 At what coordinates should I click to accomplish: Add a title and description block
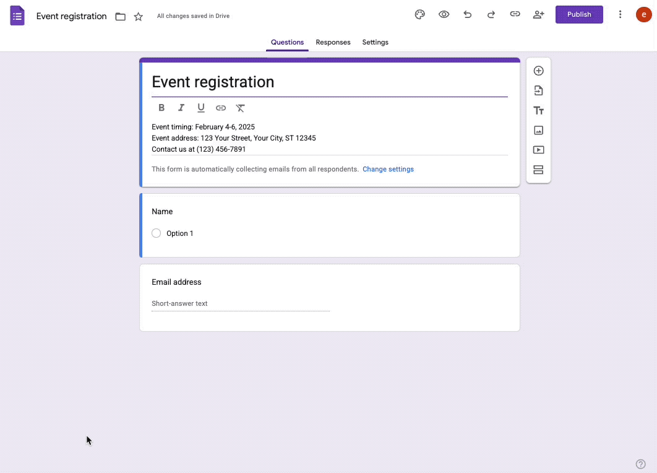click(x=538, y=110)
